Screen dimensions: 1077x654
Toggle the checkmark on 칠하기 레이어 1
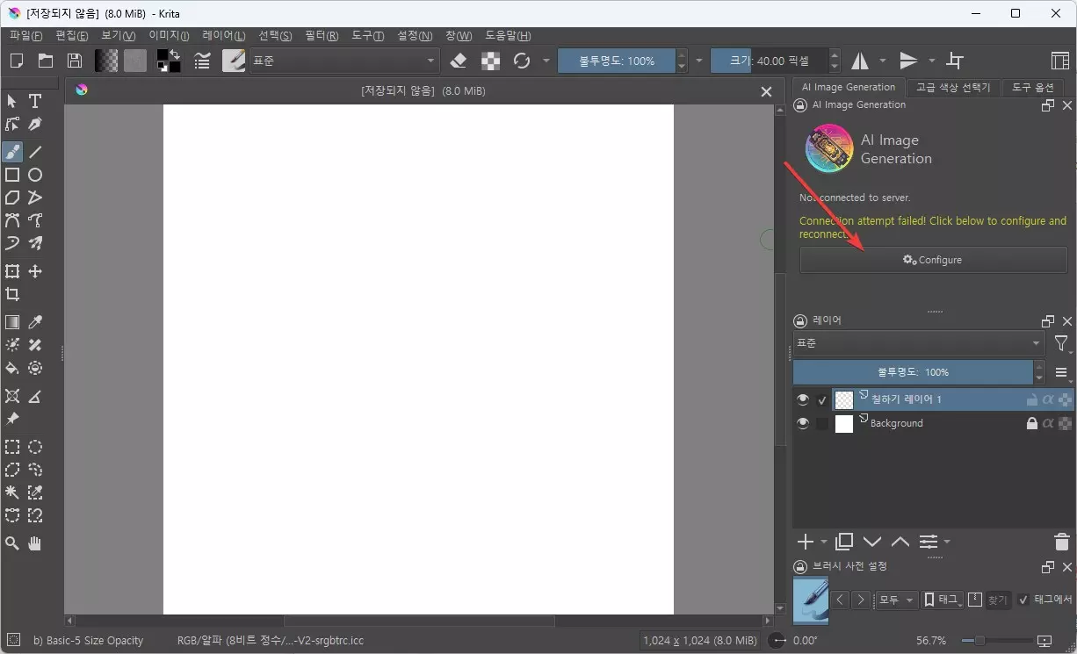coord(821,399)
